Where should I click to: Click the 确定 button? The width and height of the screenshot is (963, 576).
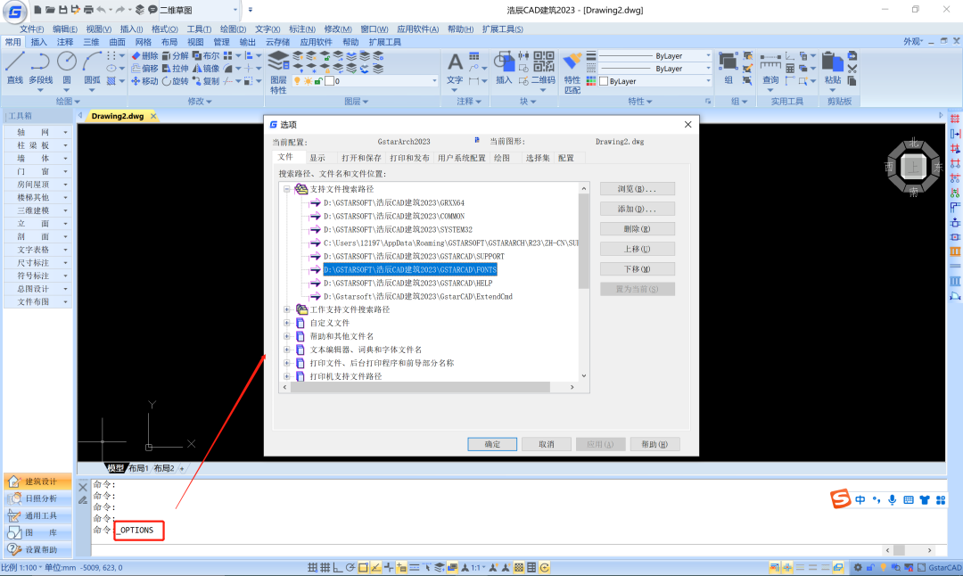click(x=492, y=444)
